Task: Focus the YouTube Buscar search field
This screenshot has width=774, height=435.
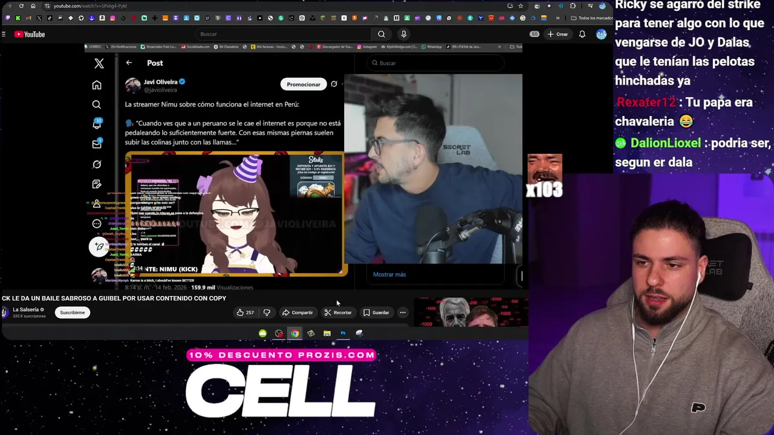Action: coord(284,34)
